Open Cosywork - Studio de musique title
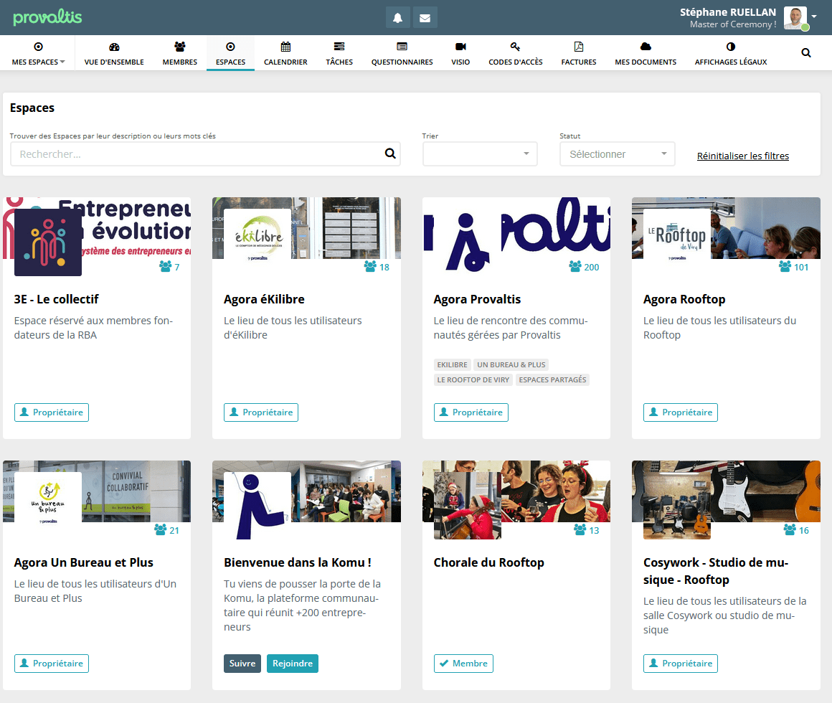832x703 pixels. 716,571
